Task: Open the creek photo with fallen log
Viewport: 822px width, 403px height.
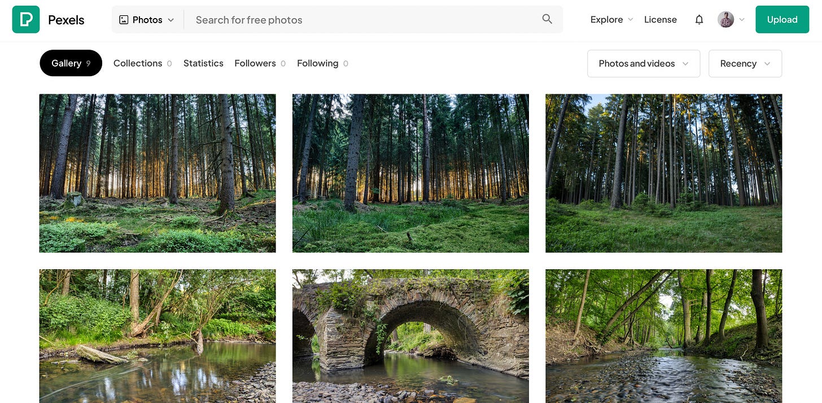Action: 158,336
